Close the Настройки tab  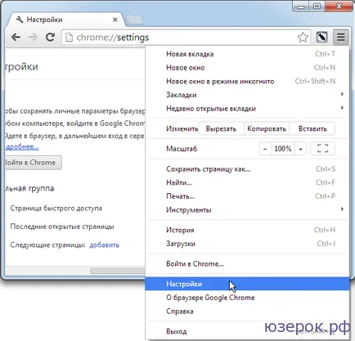pyautogui.click(x=115, y=20)
